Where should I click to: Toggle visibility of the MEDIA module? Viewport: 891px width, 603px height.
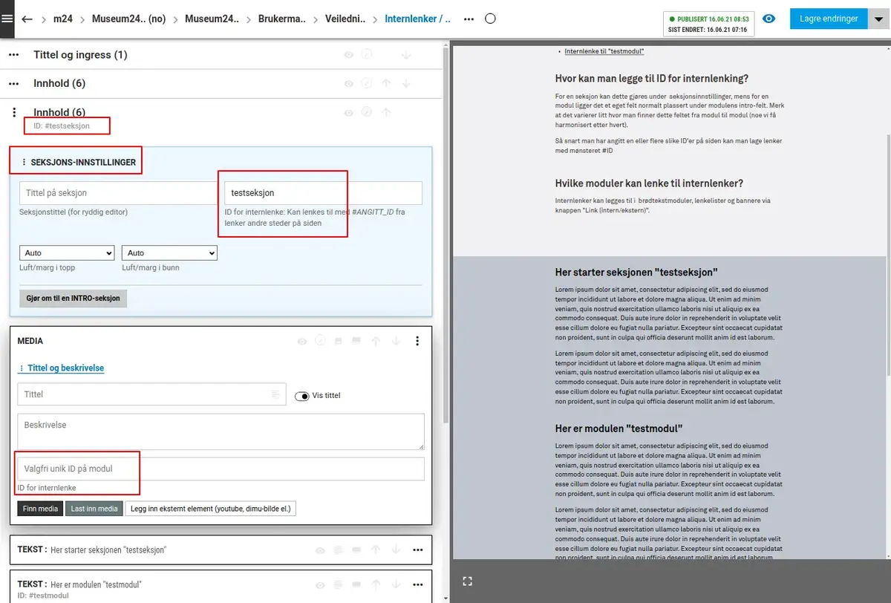point(301,342)
